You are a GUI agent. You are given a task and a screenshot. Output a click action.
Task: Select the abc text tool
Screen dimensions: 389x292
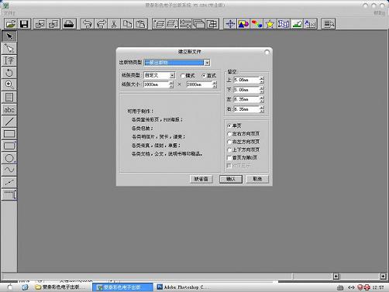(9, 109)
